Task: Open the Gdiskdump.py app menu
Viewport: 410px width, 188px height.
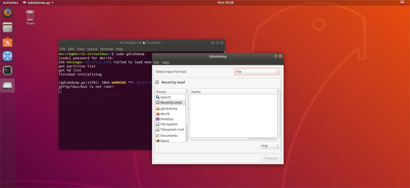Action: (x=38, y=3)
